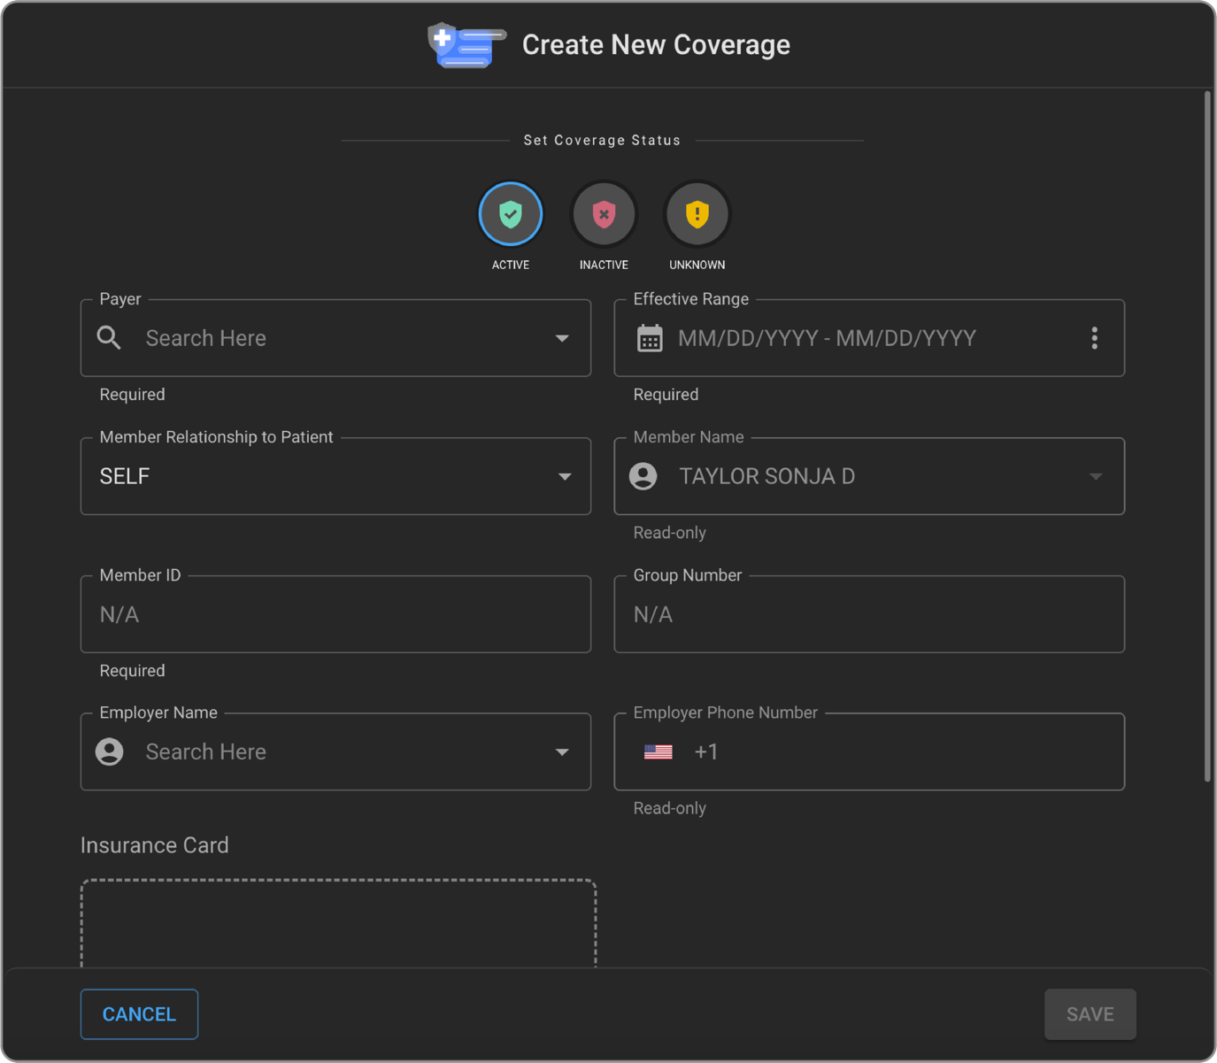Click the Insurance Card upload area
The width and height of the screenshot is (1217, 1063).
338,923
